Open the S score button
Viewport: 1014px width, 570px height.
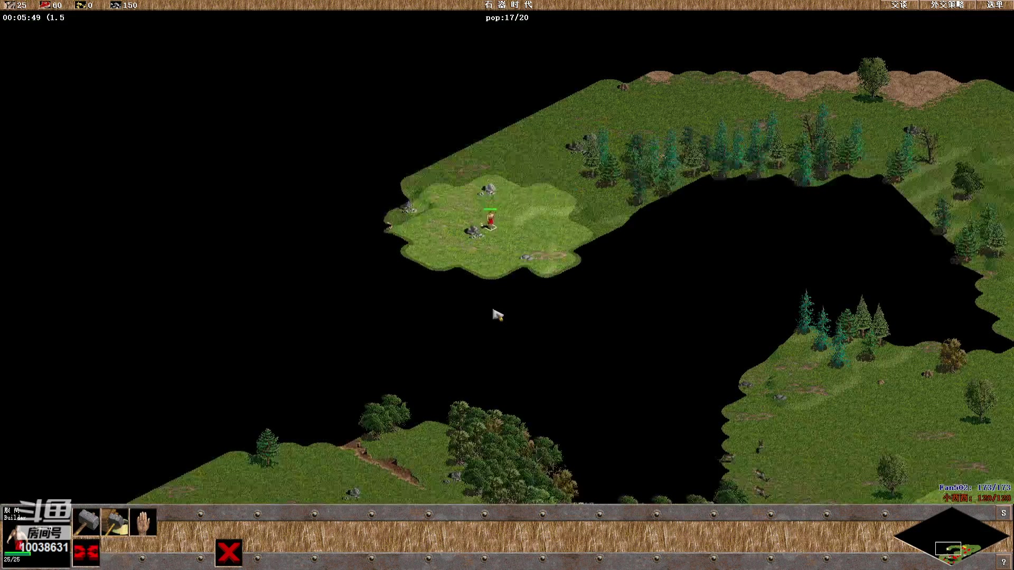click(x=1003, y=512)
